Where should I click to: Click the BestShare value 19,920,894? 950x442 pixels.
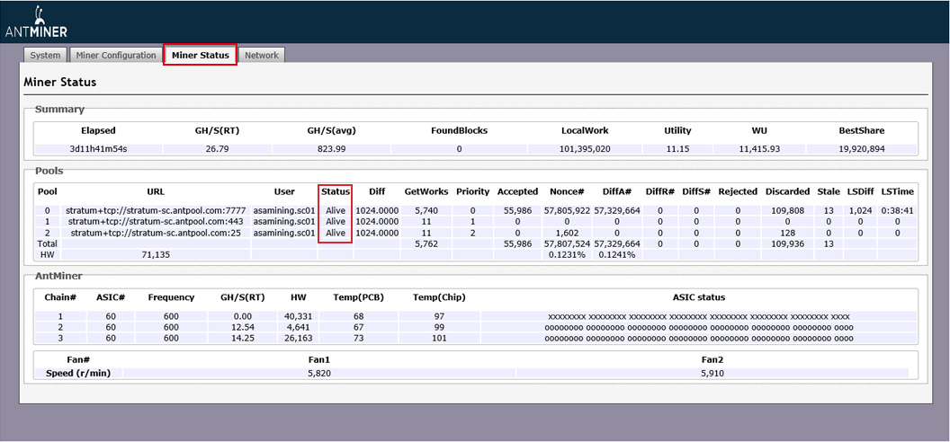pyautogui.click(x=862, y=149)
